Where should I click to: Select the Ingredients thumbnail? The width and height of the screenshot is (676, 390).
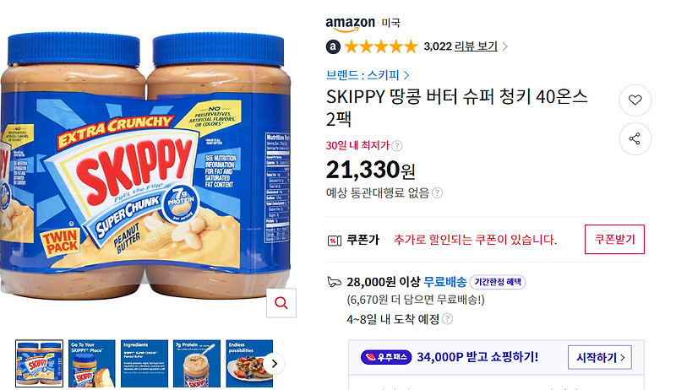pos(144,363)
